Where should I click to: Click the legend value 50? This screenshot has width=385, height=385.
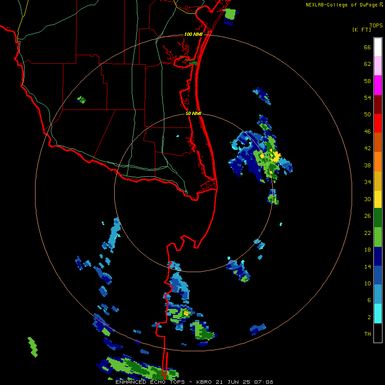tap(367, 115)
